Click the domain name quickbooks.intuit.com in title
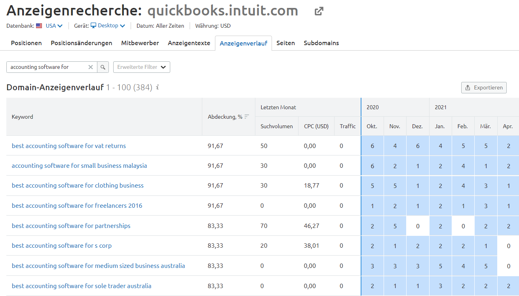The width and height of the screenshot is (519, 296). [223, 11]
